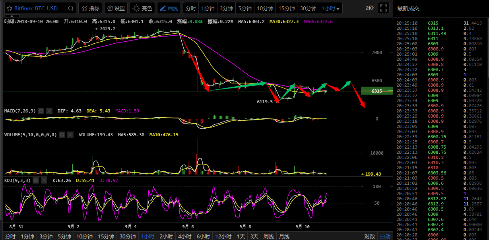The image size is (489, 240).
Task: Click the favorite star icon beside Bitfinex-BTC-USD
Action: 9,8
